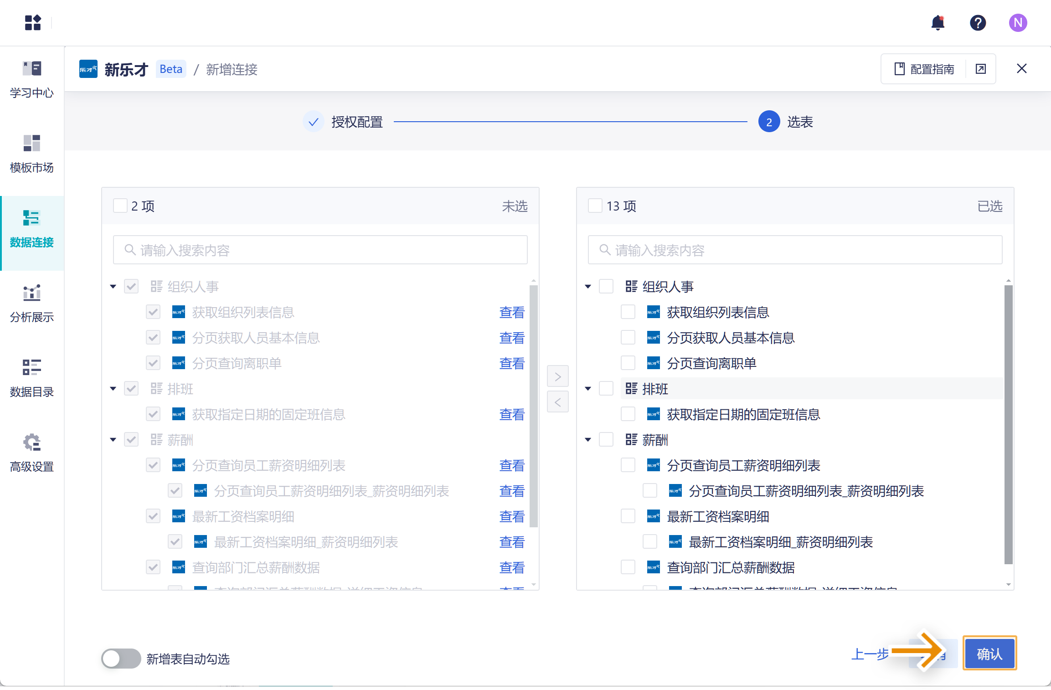Click the 确认 button
This screenshot has height=690, width=1051.
tap(989, 654)
